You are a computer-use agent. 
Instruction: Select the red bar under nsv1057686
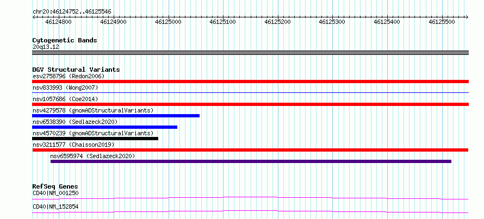[250, 104]
